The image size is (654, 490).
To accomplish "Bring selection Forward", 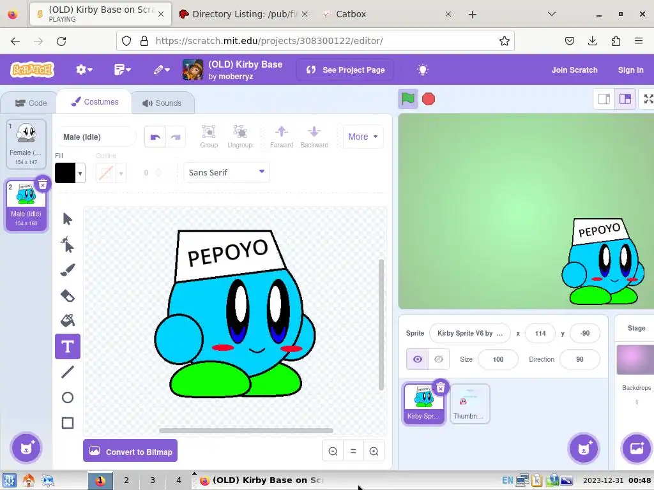I will tap(282, 137).
